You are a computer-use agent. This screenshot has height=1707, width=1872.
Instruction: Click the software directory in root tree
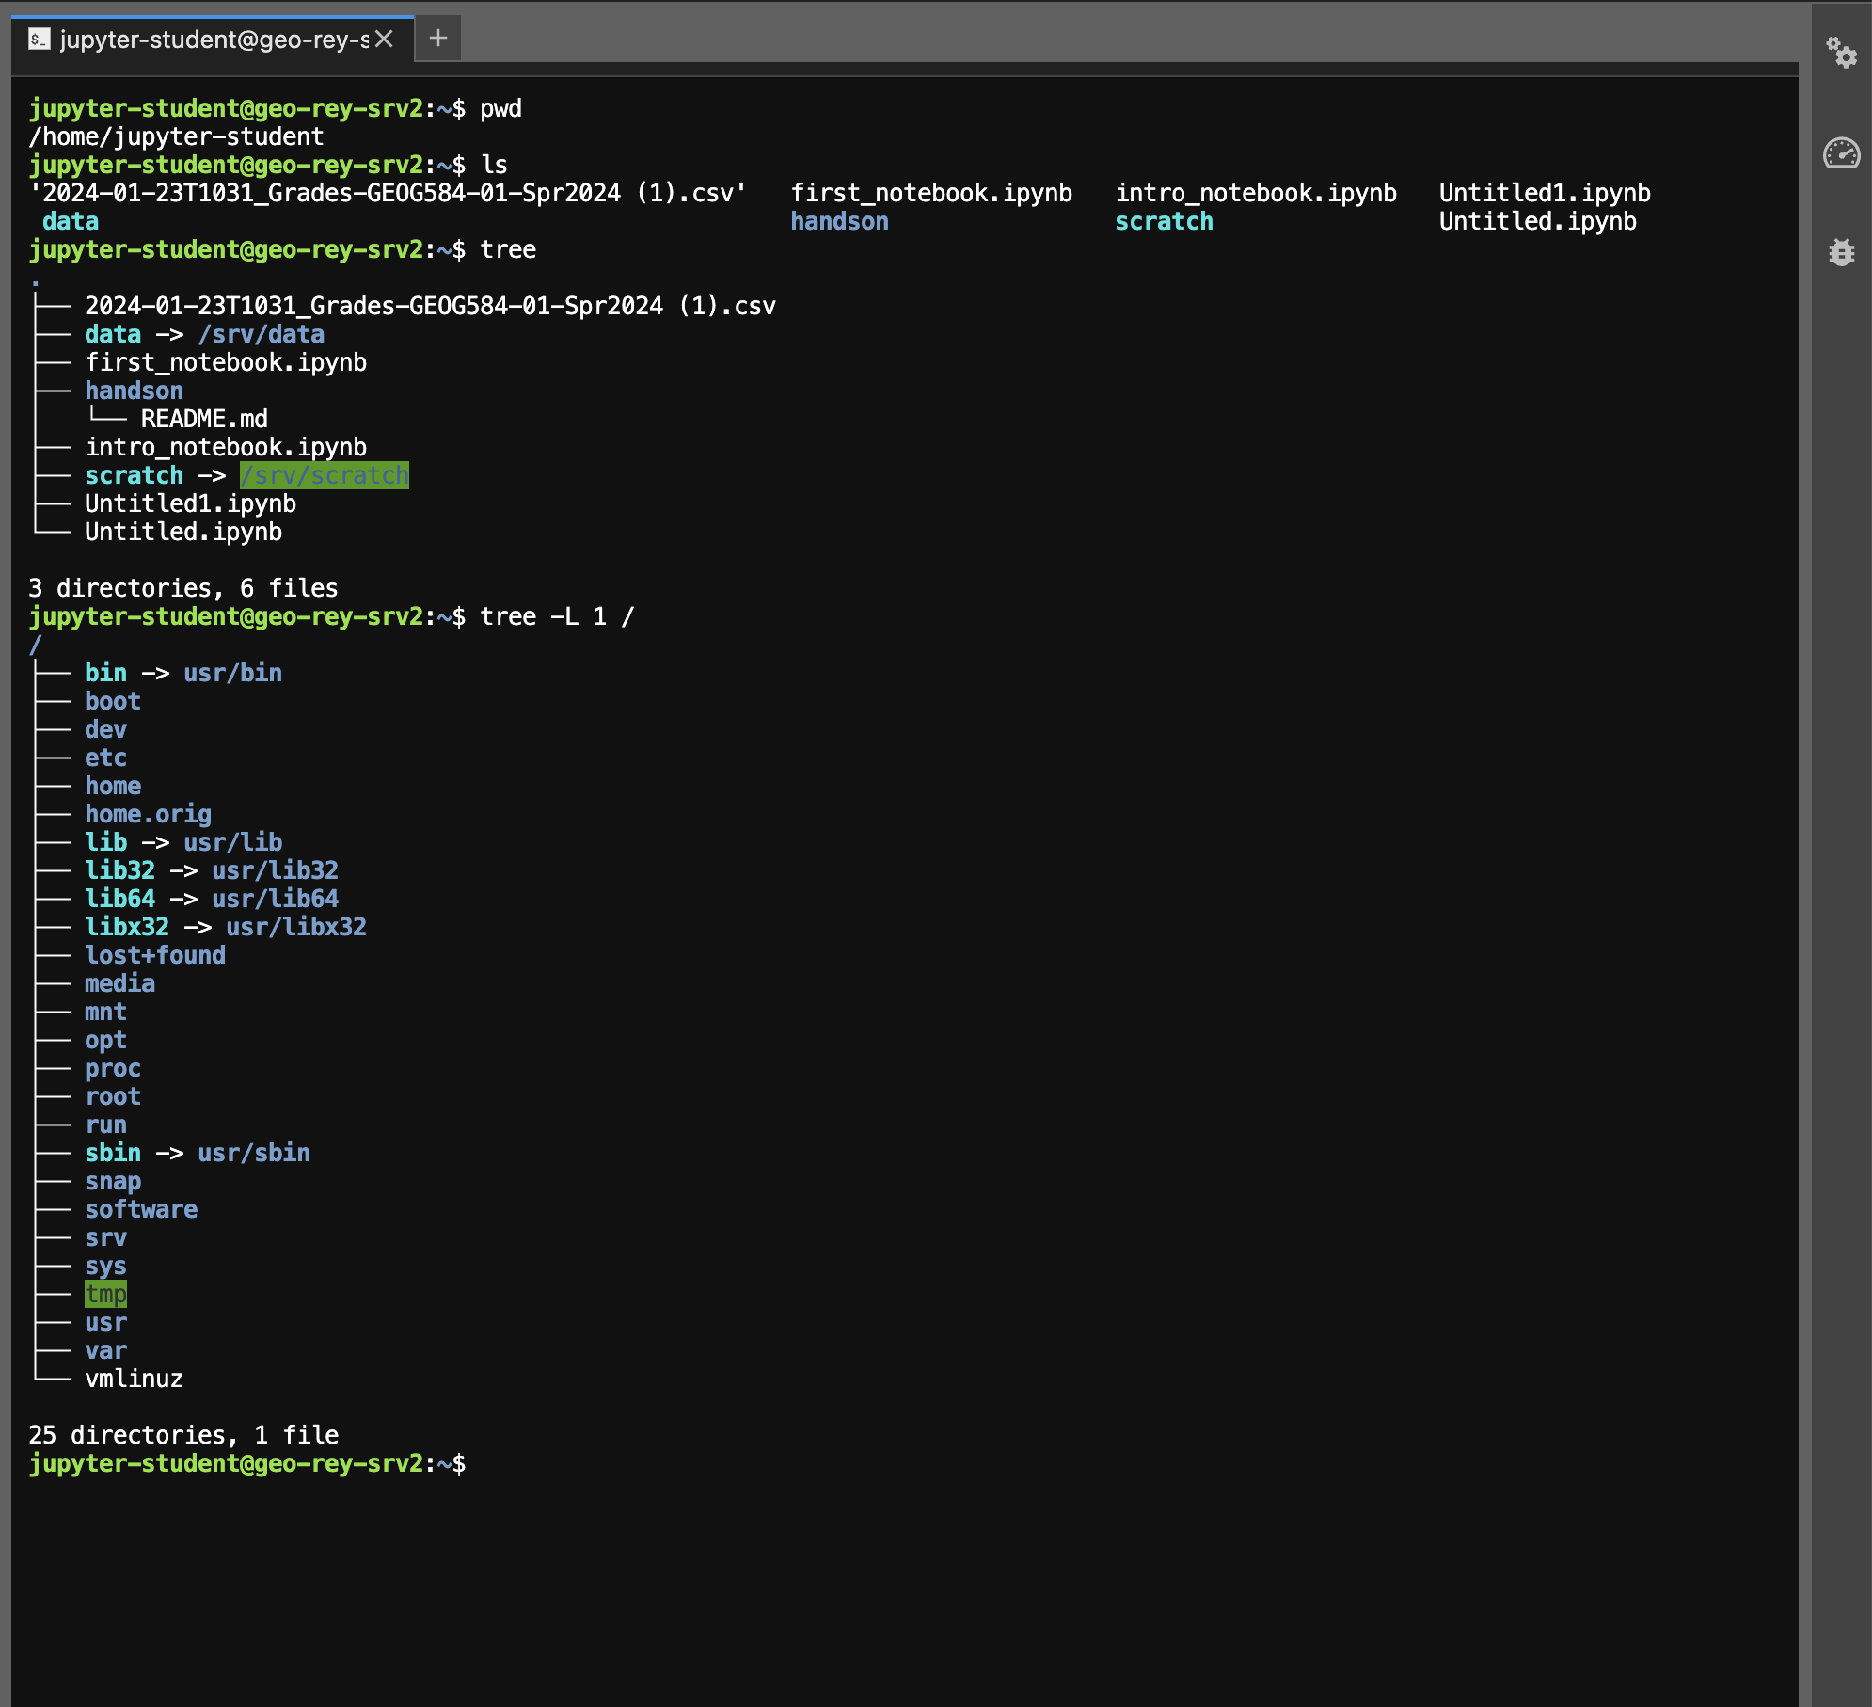(141, 1209)
